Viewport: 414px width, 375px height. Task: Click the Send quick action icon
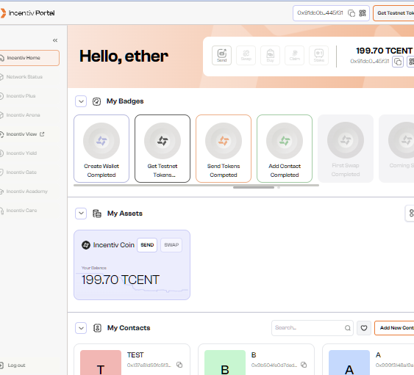[222, 55]
